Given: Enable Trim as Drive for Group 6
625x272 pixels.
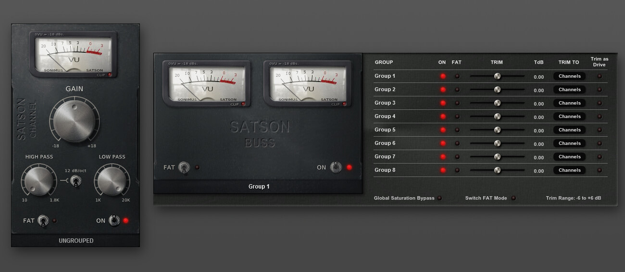Looking at the screenshot, I should [x=600, y=143].
